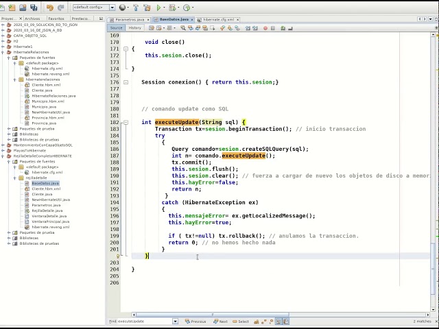439x329 pixels.
Task: Click the Profile Project clock icon
Action: point(187,8)
